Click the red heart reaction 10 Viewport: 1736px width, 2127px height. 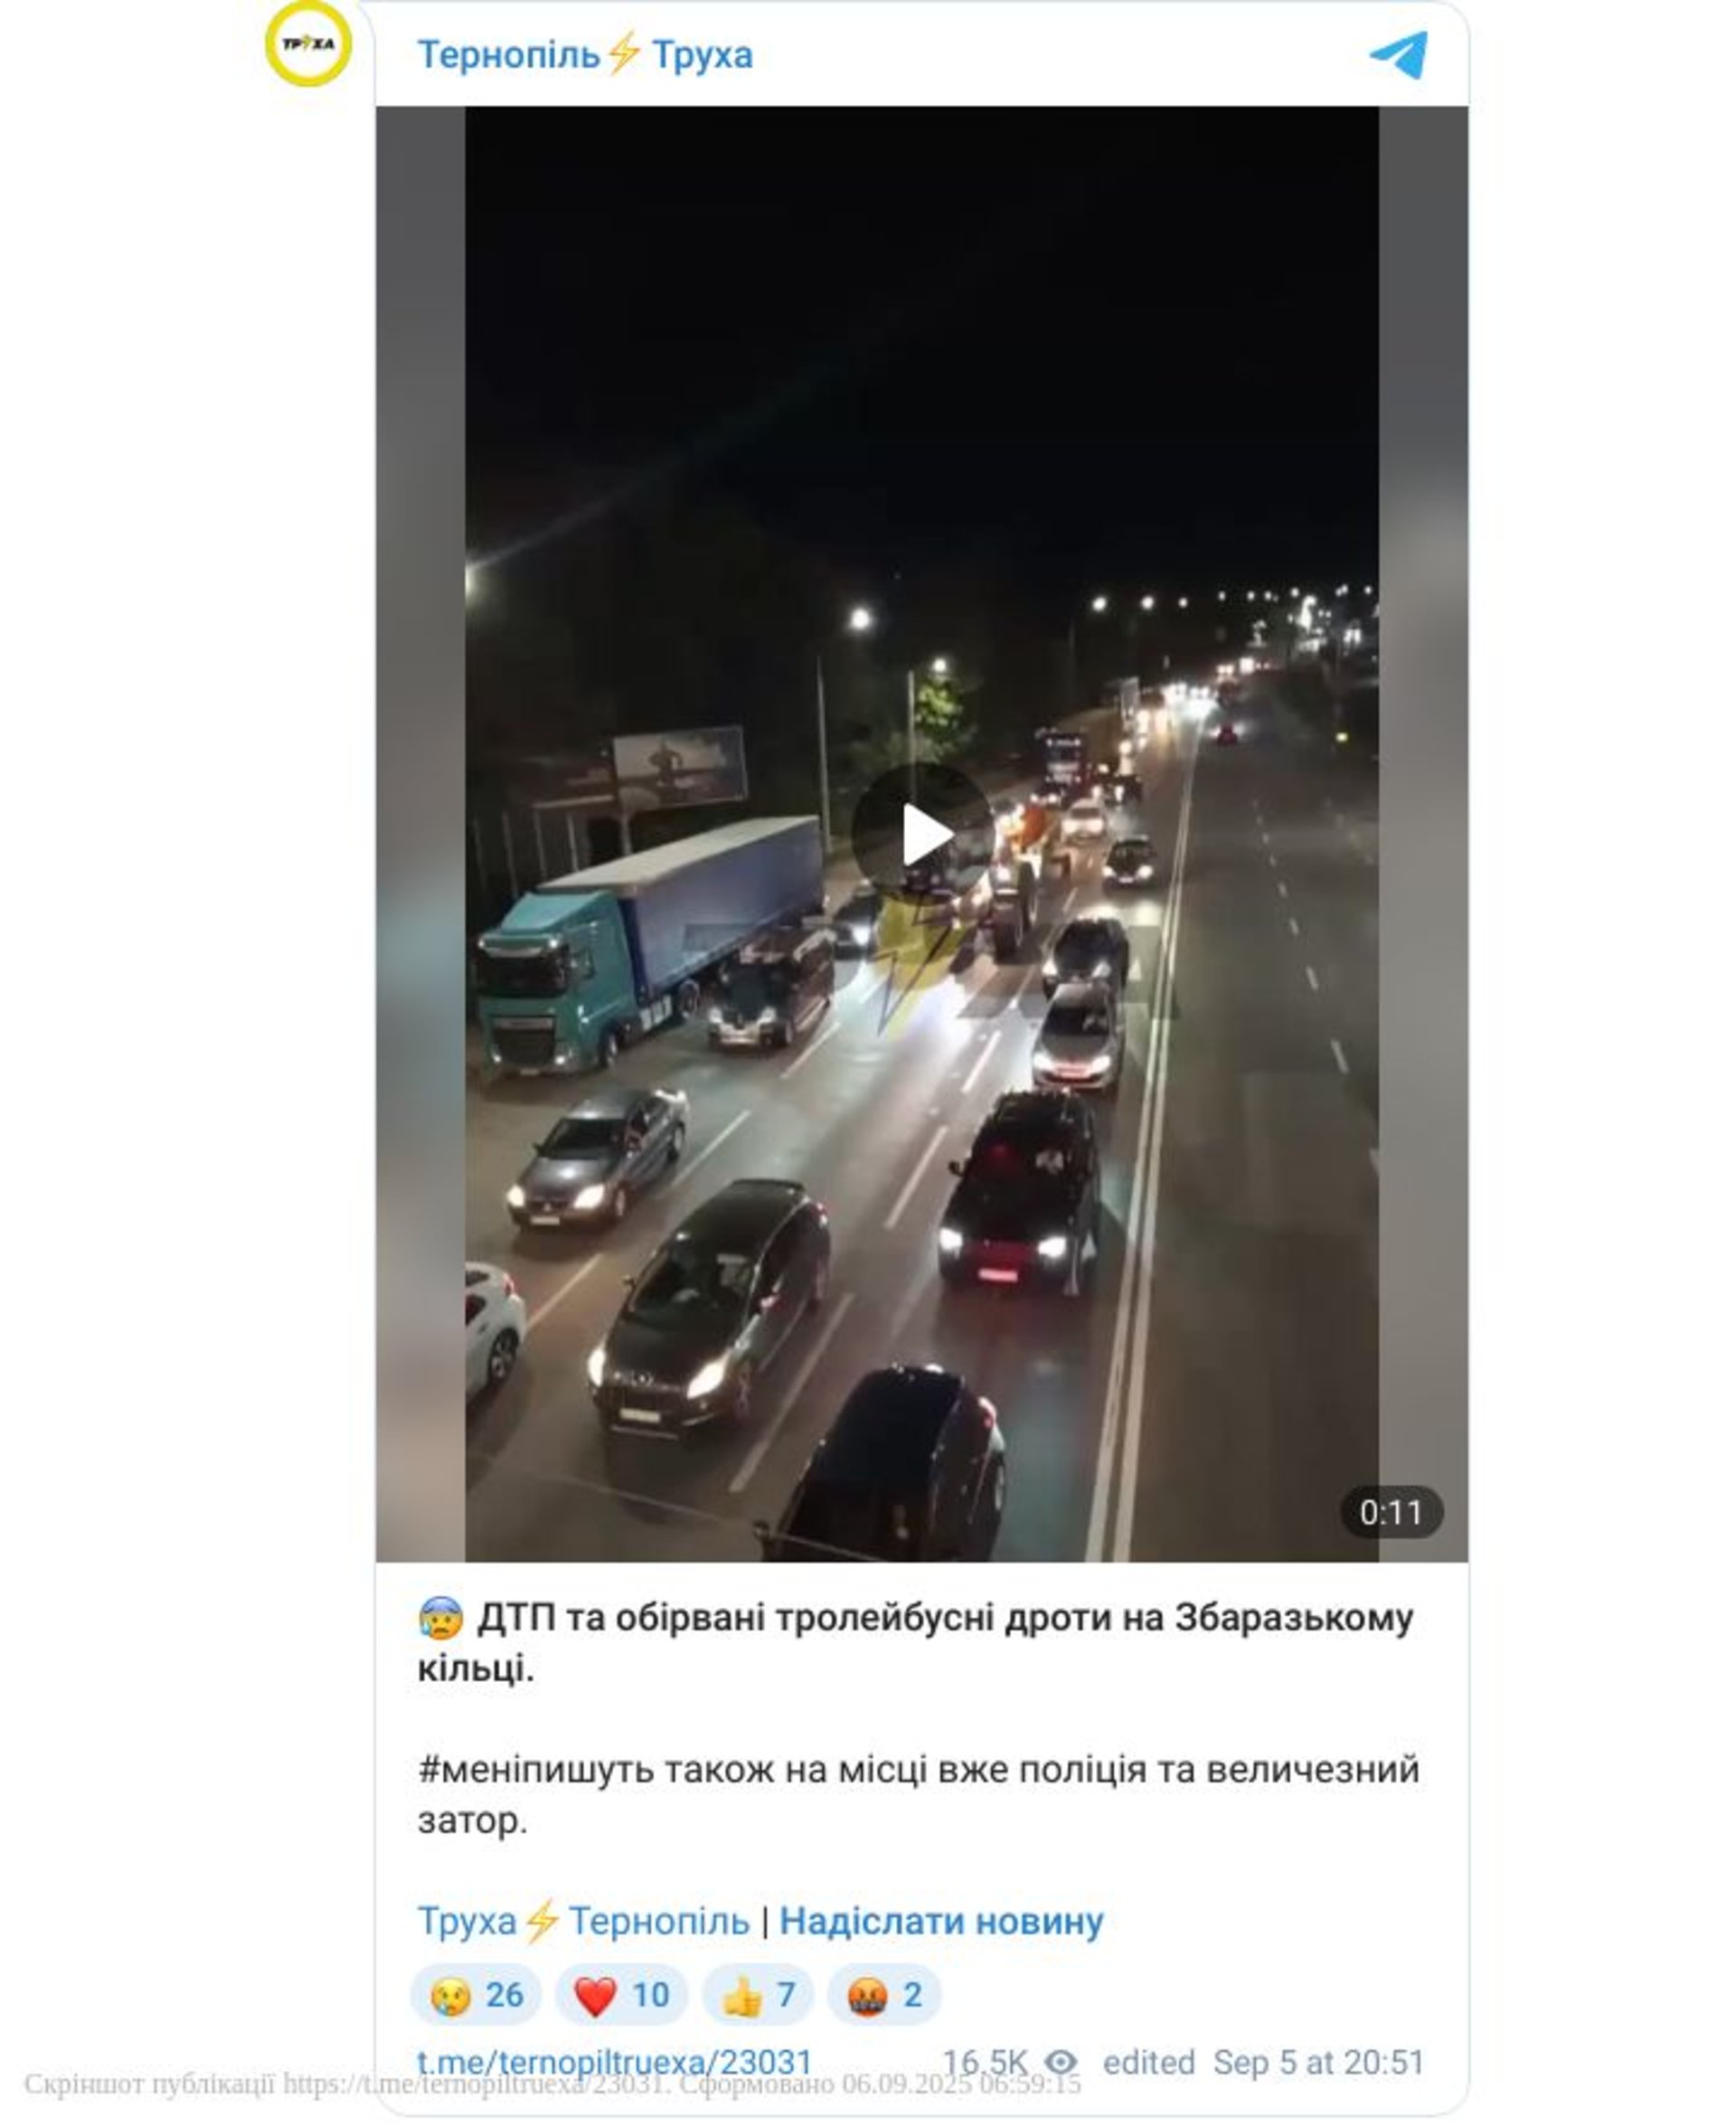pyautogui.click(x=621, y=1994)
